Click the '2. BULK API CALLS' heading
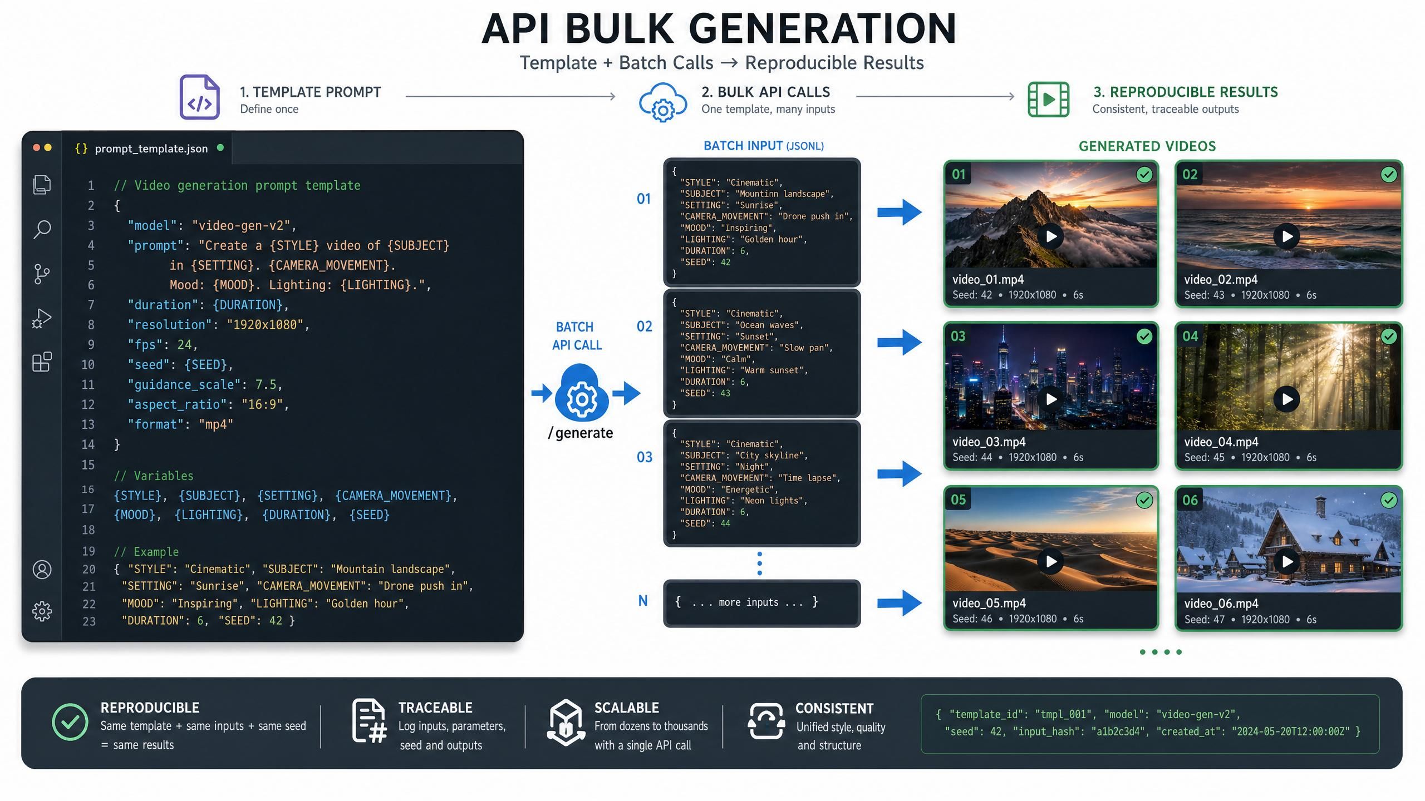The height and width of the screenshot is (801, 1425). 765,92
